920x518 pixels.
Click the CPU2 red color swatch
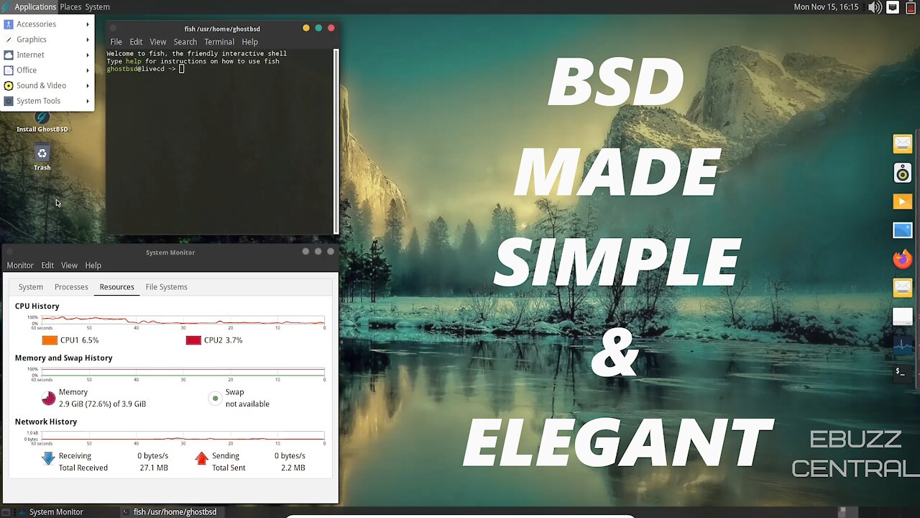[x=193, y=340]
